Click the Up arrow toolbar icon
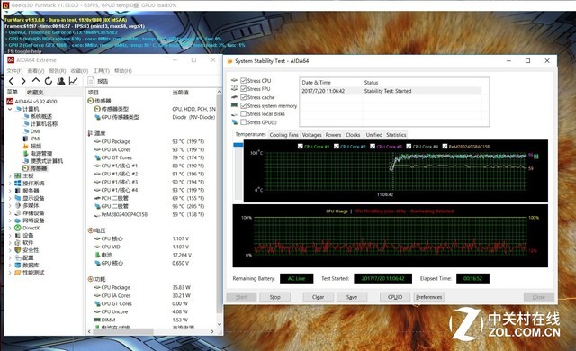This screenshot has width=576, height=351. (x=36, y=80)
